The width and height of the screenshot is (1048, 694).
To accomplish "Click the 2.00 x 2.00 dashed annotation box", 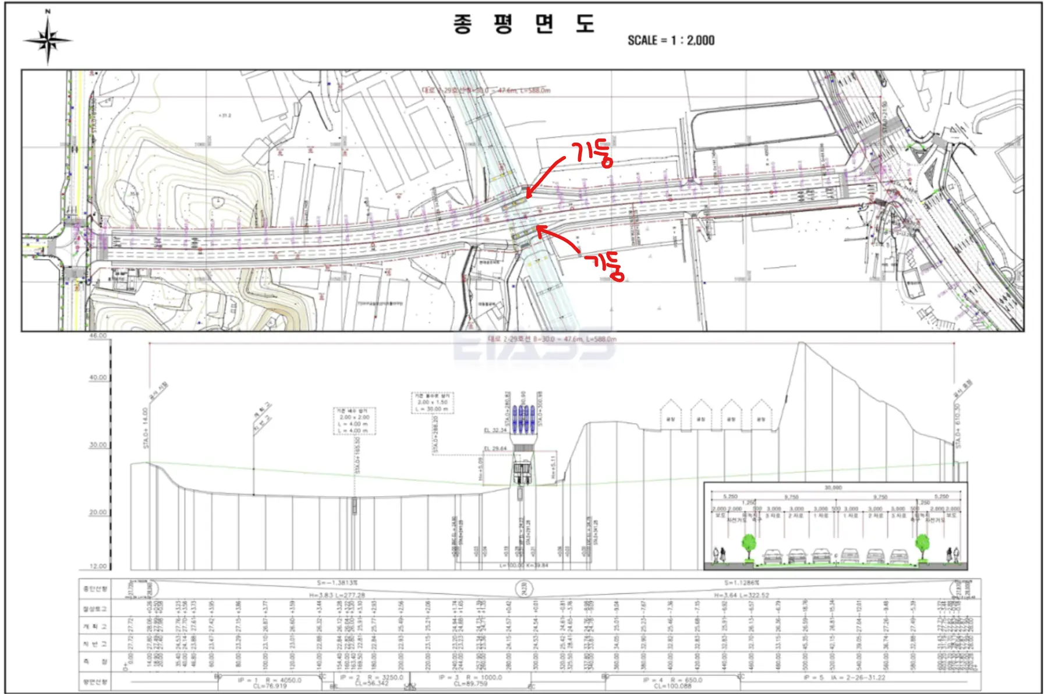I will (x=354, y=421).
